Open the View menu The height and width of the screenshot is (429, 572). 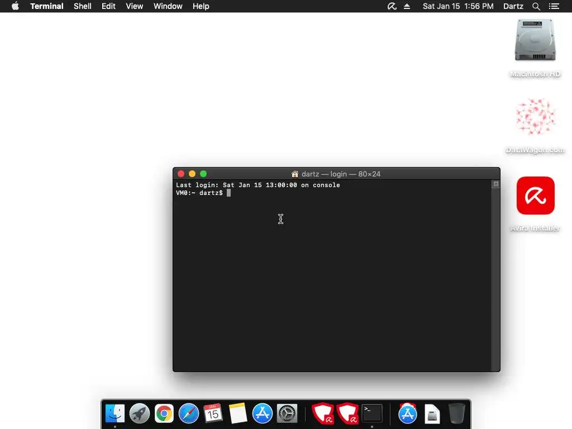(x=134, y=6)
